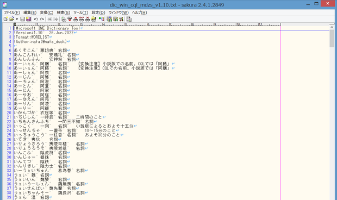Open the Grep search toolbar icon
Image resolution: width=337 pixels, height=200 pixels.
[93, 19]
